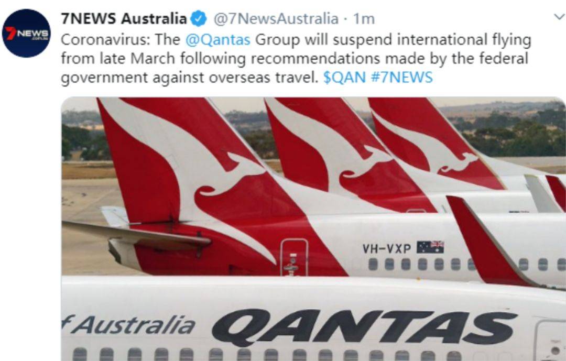Click the QANTAS lettering in the photo
This screenshot has width=566, height=361.
364,327
